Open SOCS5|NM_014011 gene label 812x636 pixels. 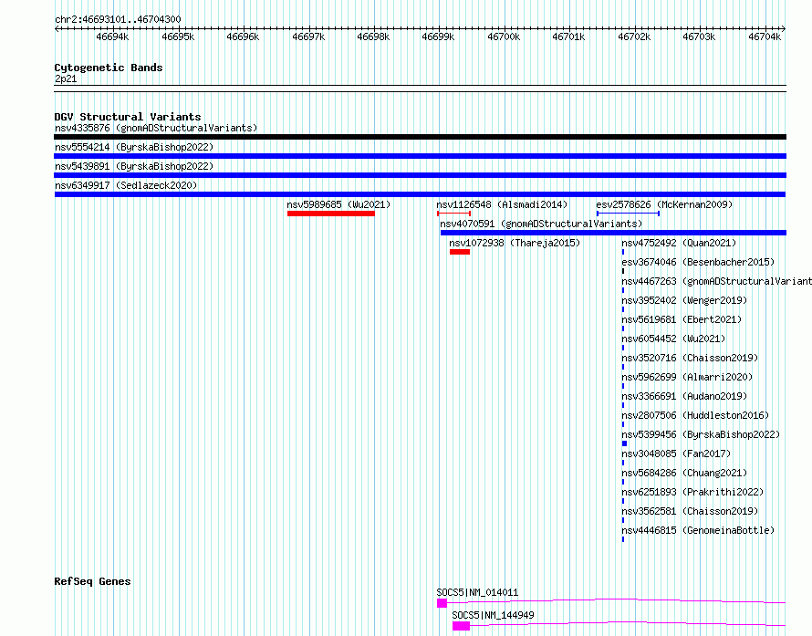[477, 592]
